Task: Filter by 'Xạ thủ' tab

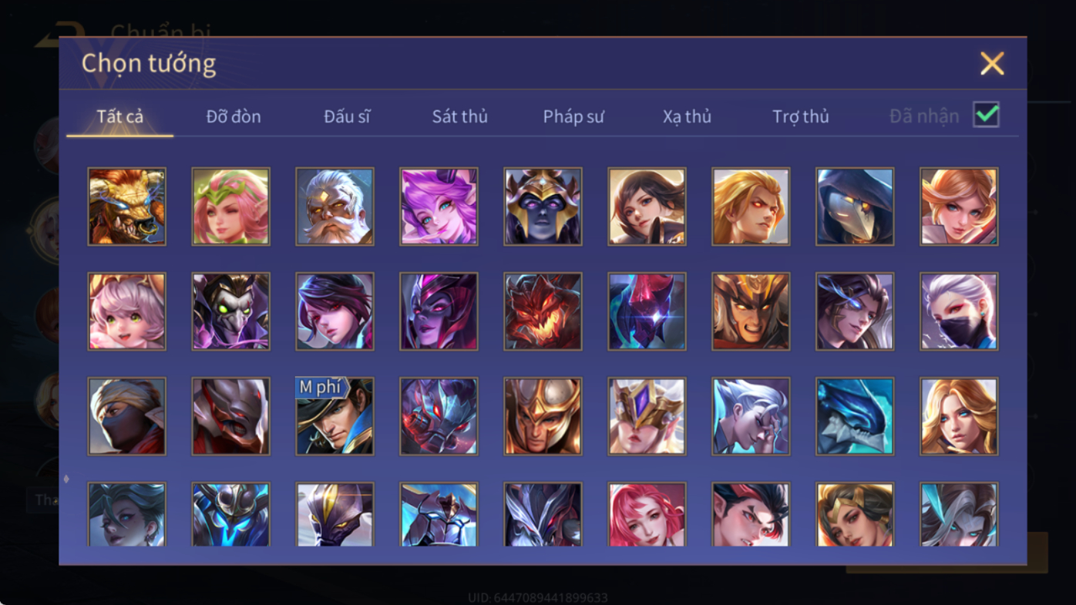Action: (x=687, y=116)
